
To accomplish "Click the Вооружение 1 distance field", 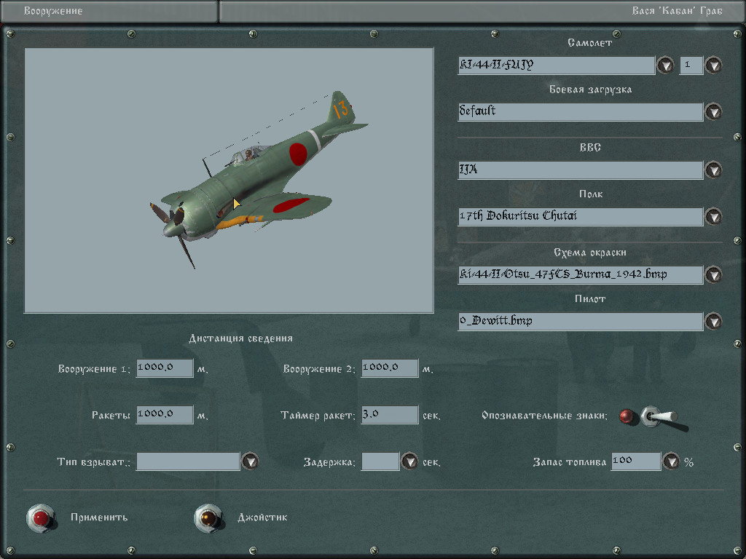I will coord(164,368).
